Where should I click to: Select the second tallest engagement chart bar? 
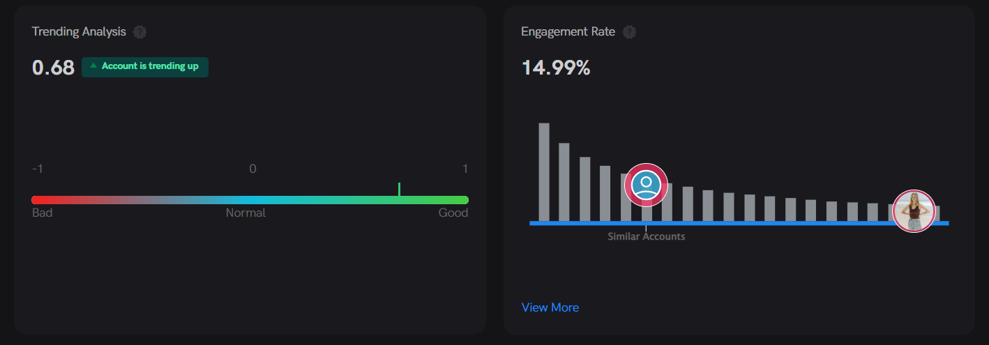(x=564, y=182)
